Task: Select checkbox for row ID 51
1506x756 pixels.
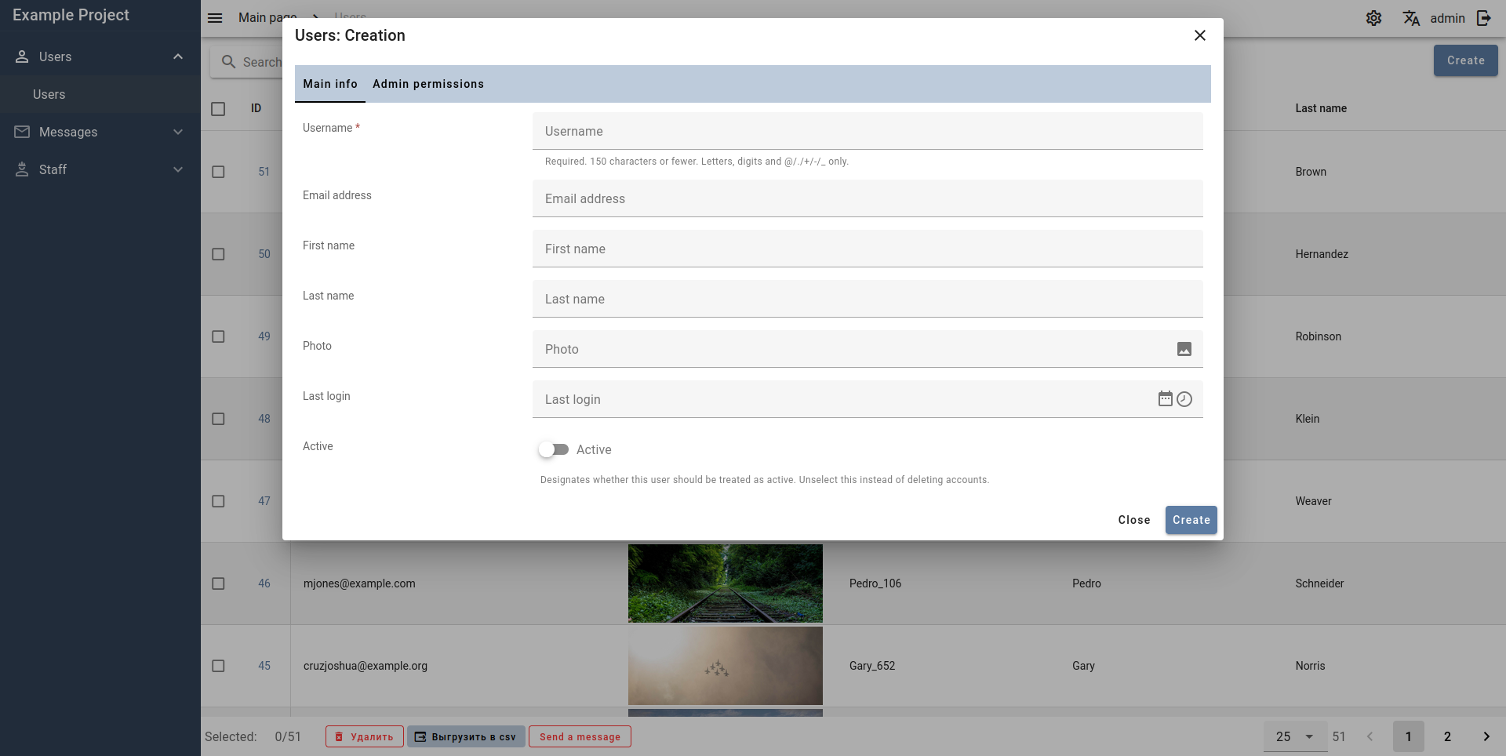Action: coord(218,172)
